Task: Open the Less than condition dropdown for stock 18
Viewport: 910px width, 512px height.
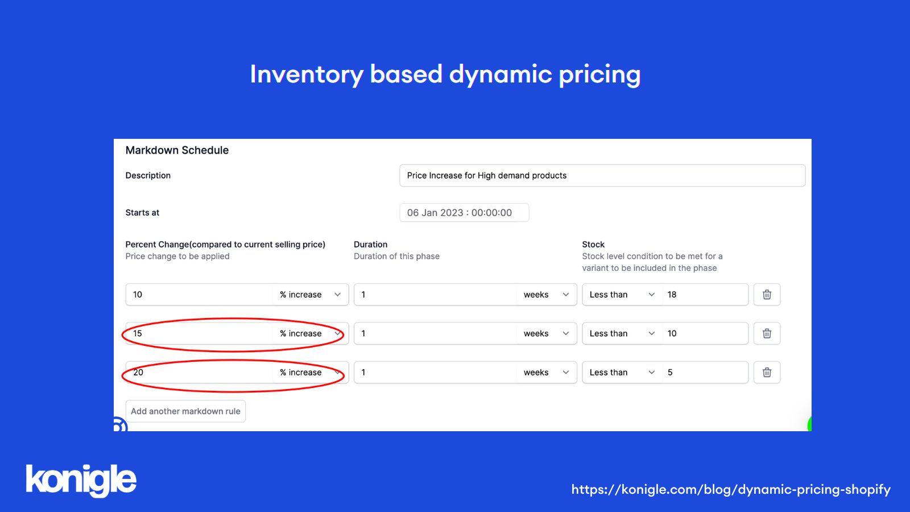Action: pos(622,295)
